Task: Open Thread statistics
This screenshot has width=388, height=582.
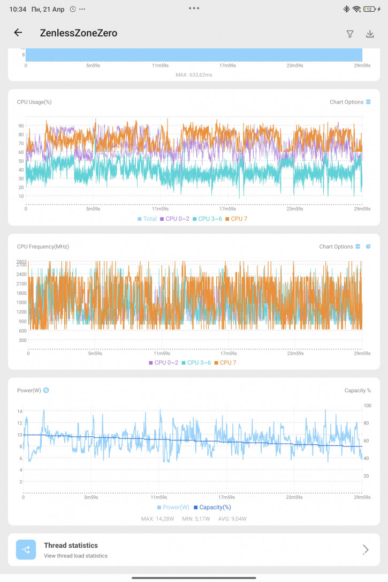Action: click(194, 550)
